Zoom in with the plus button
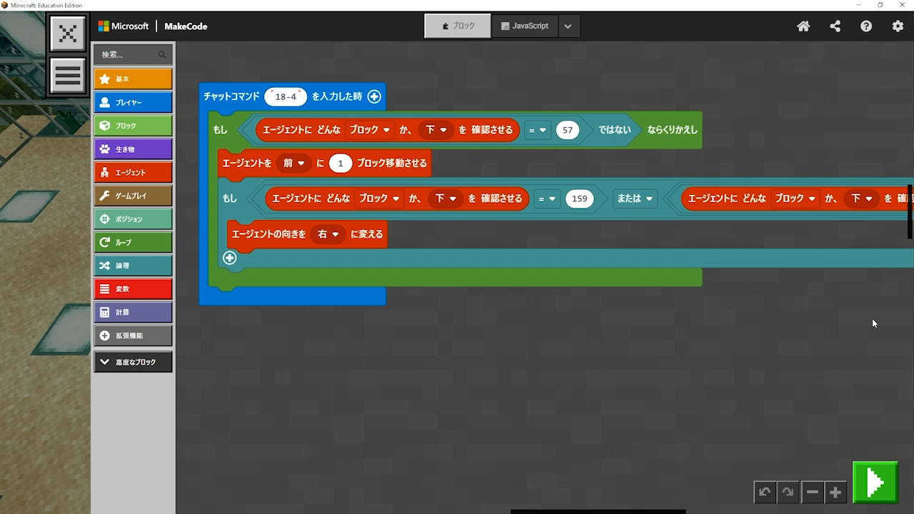914x514 pixels. coord(835,492)
